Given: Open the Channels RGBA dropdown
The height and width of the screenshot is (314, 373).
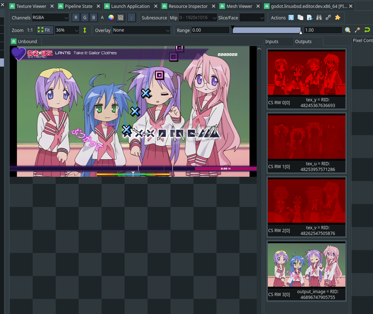Looking at the screenshot, I should [50, 18].
